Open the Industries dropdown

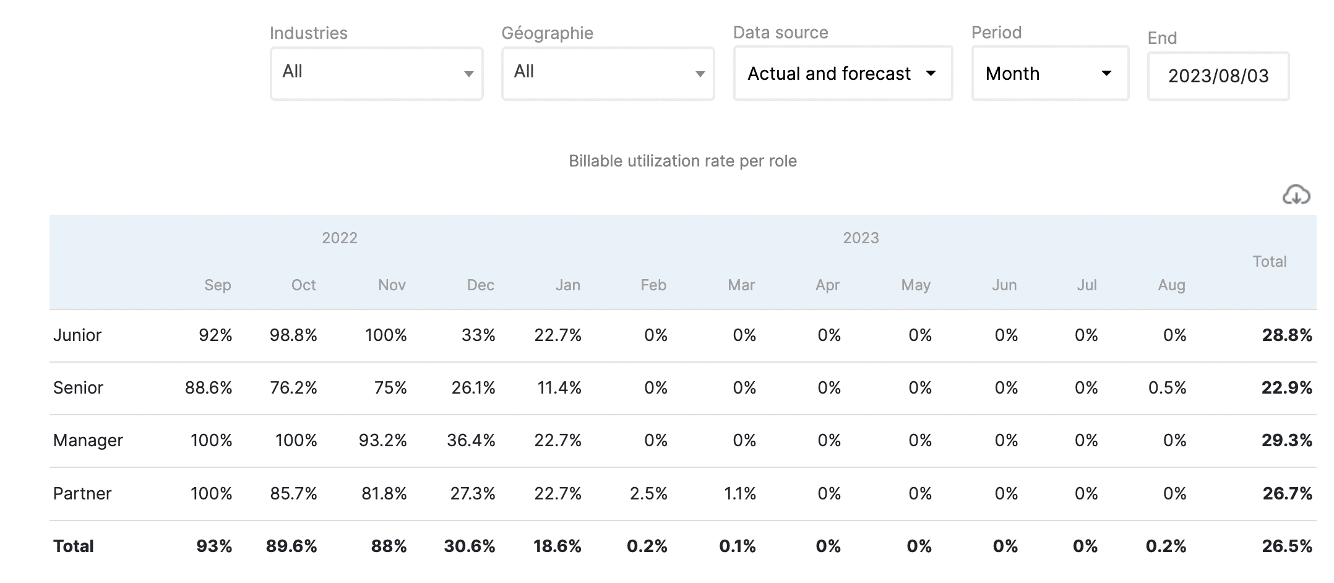pos(376,73)
